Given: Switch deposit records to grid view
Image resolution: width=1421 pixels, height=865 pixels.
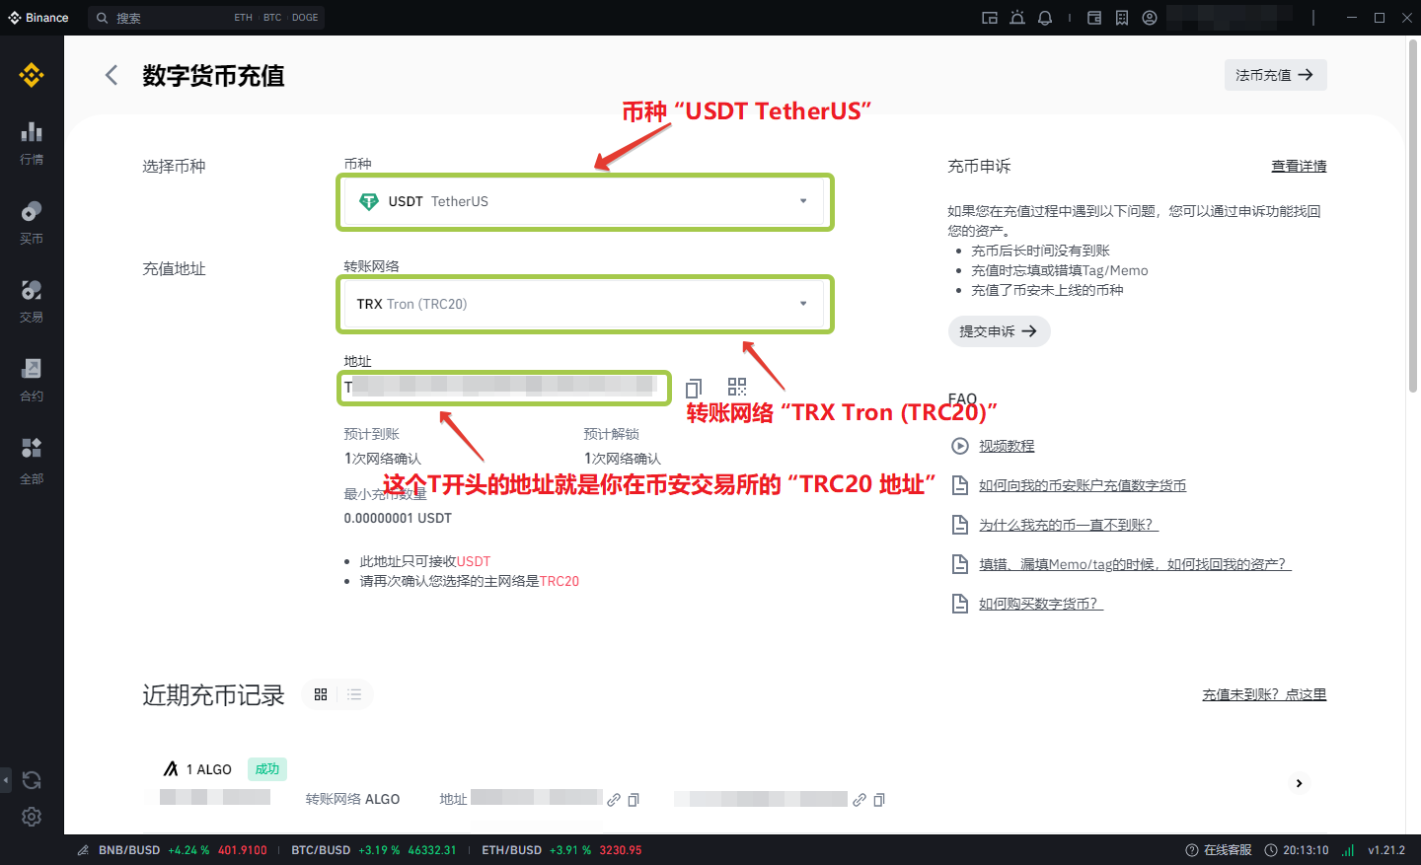Looking at the screenshot, I should [321, 694].
